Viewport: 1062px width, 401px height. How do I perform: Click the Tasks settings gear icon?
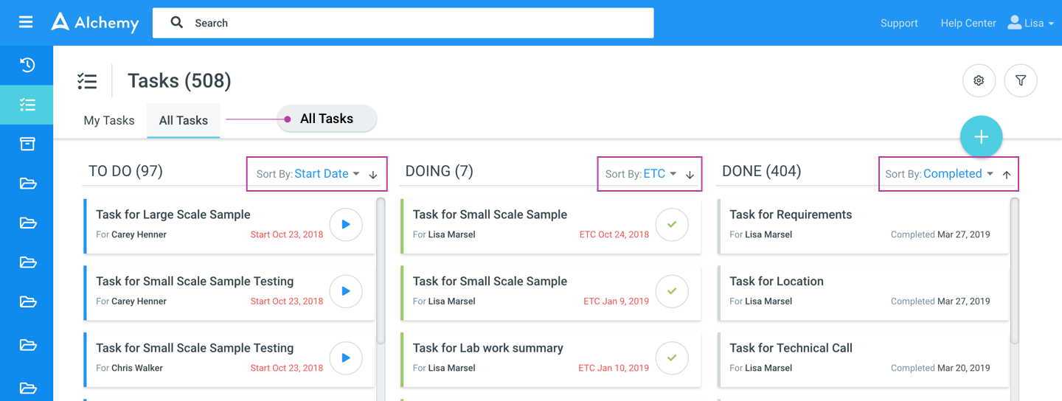point(979,80)
